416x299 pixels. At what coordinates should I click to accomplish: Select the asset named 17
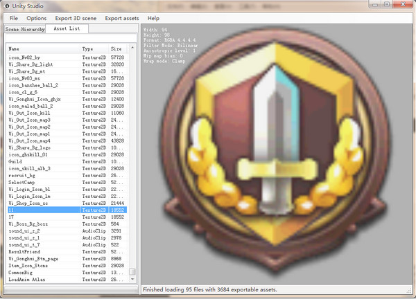67,217
